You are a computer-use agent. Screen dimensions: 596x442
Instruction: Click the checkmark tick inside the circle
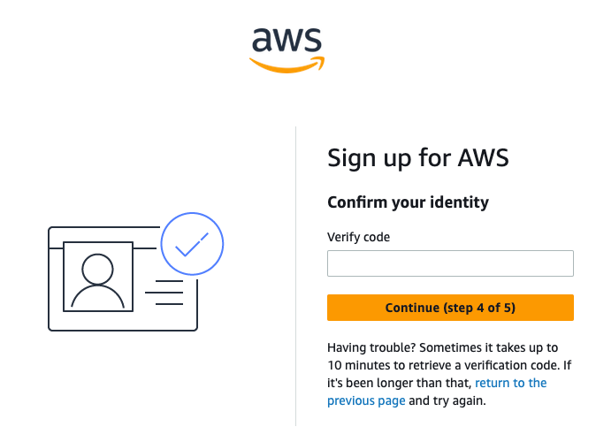click(192, 245)
